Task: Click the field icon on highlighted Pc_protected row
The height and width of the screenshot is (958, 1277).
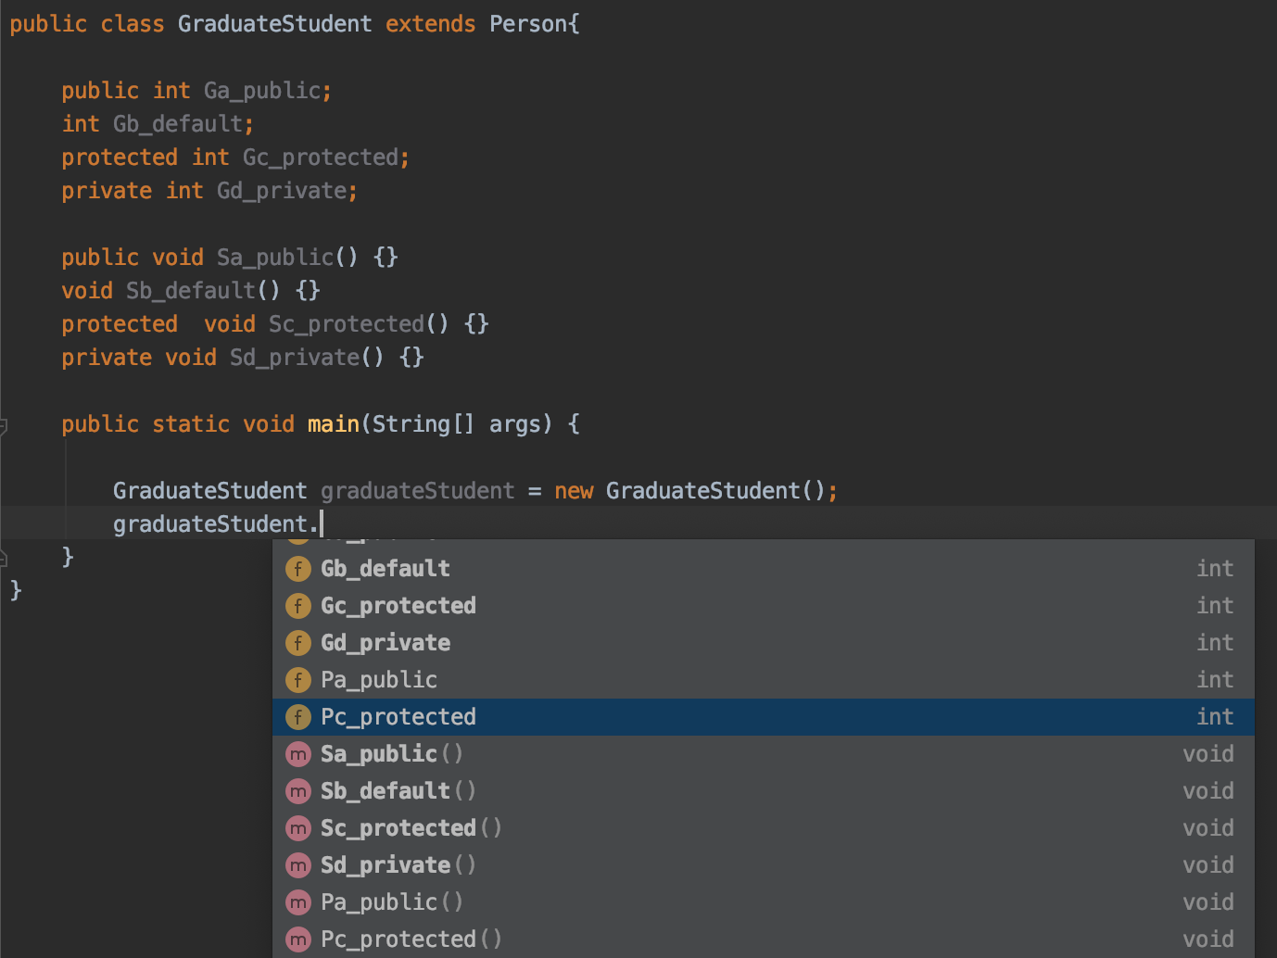Action: (x=297, y=717)
